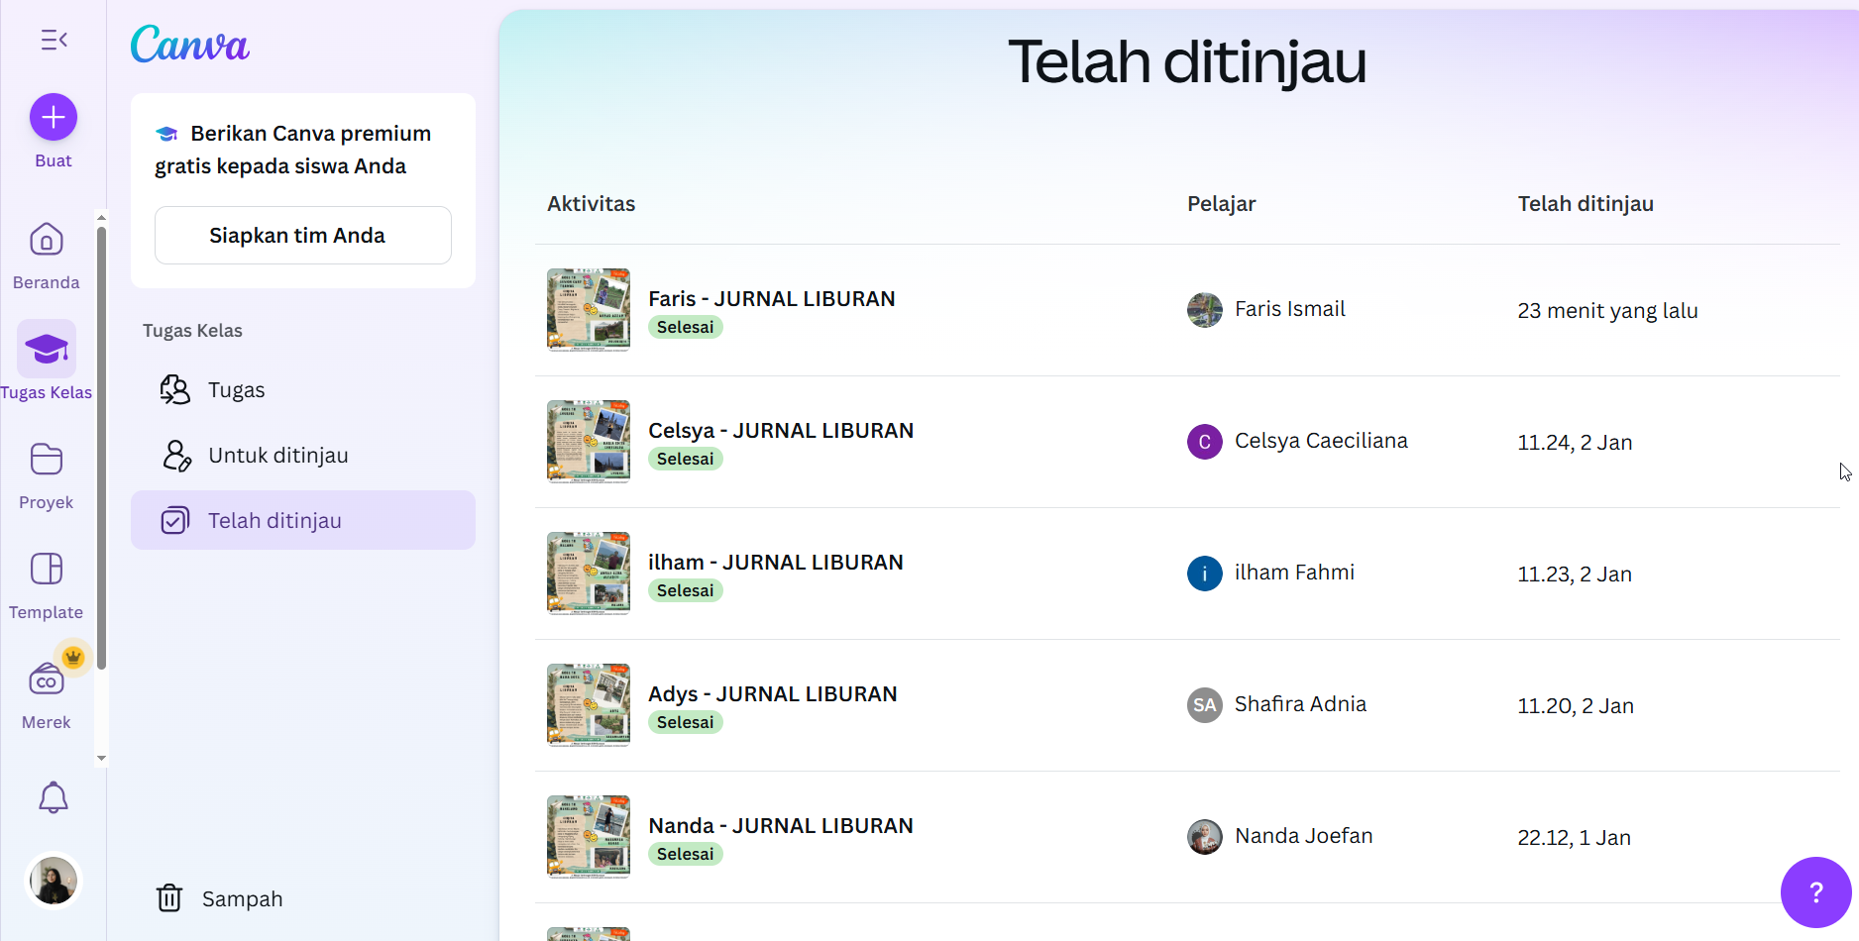Click Adys - JURNAL LIBURAN title
Screen dimensions: 1859x941
point(773,694)
